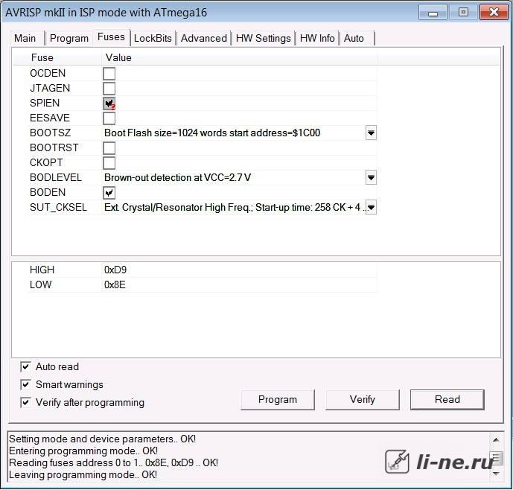Enable the BOOTRST fuse checkbox
The width and height of the screenshot is (513, 490).
point(109,148)
